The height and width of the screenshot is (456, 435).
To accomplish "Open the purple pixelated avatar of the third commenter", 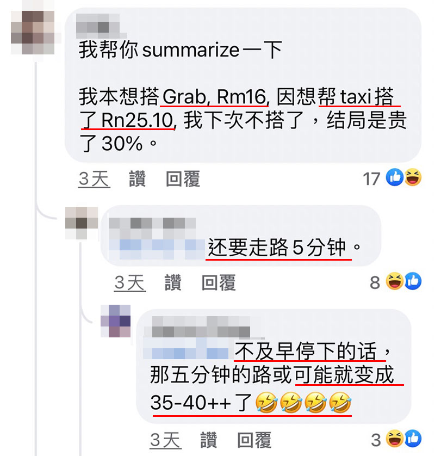I will pos(116,321).
